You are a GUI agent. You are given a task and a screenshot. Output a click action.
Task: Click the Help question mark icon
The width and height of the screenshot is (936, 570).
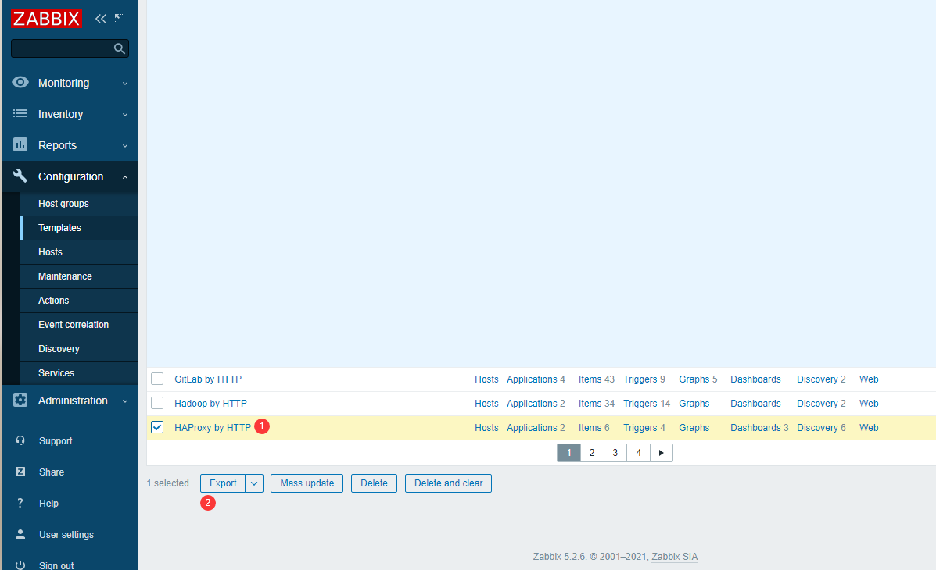[x=20, y=503]
